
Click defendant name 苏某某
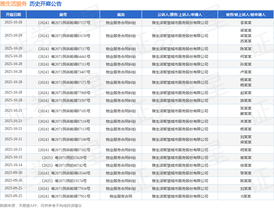pos(246,41)
